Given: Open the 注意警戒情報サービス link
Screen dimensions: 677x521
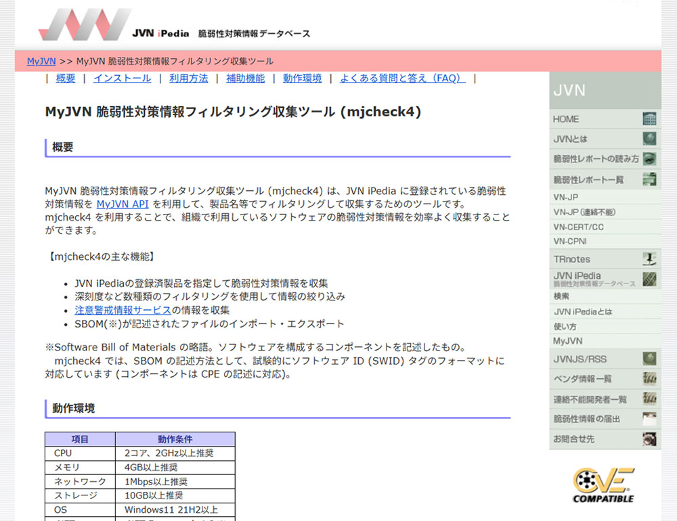Looking at the screenshot, I should coord(123,310).
